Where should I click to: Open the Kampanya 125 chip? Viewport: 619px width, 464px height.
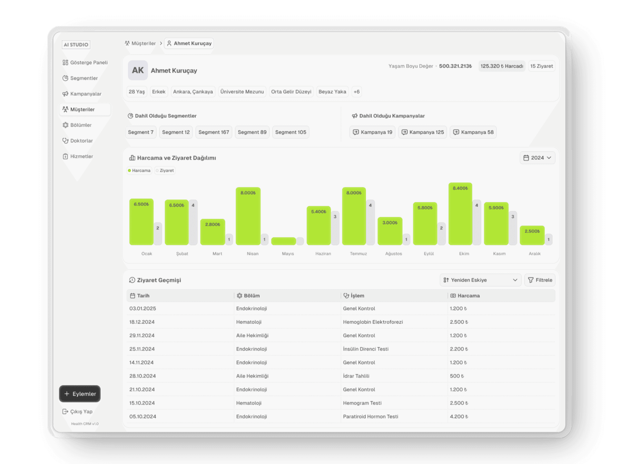coord(422,132)
